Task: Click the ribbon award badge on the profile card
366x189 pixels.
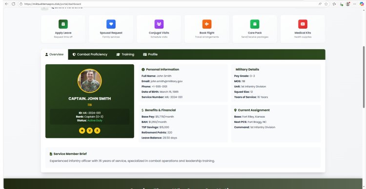Action: pos(97,131)
